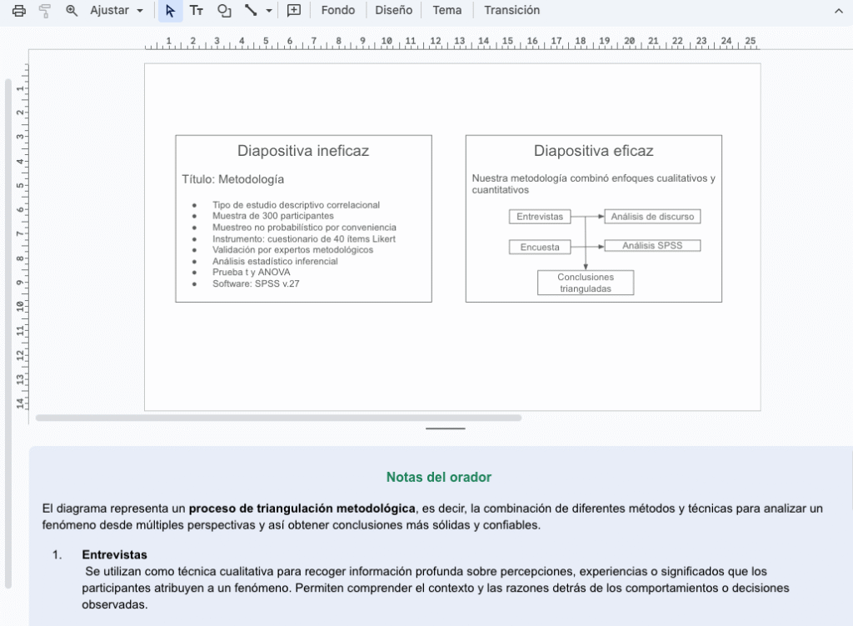
Task: Click the zoom magnifier icon
Action: click(72, 11)
